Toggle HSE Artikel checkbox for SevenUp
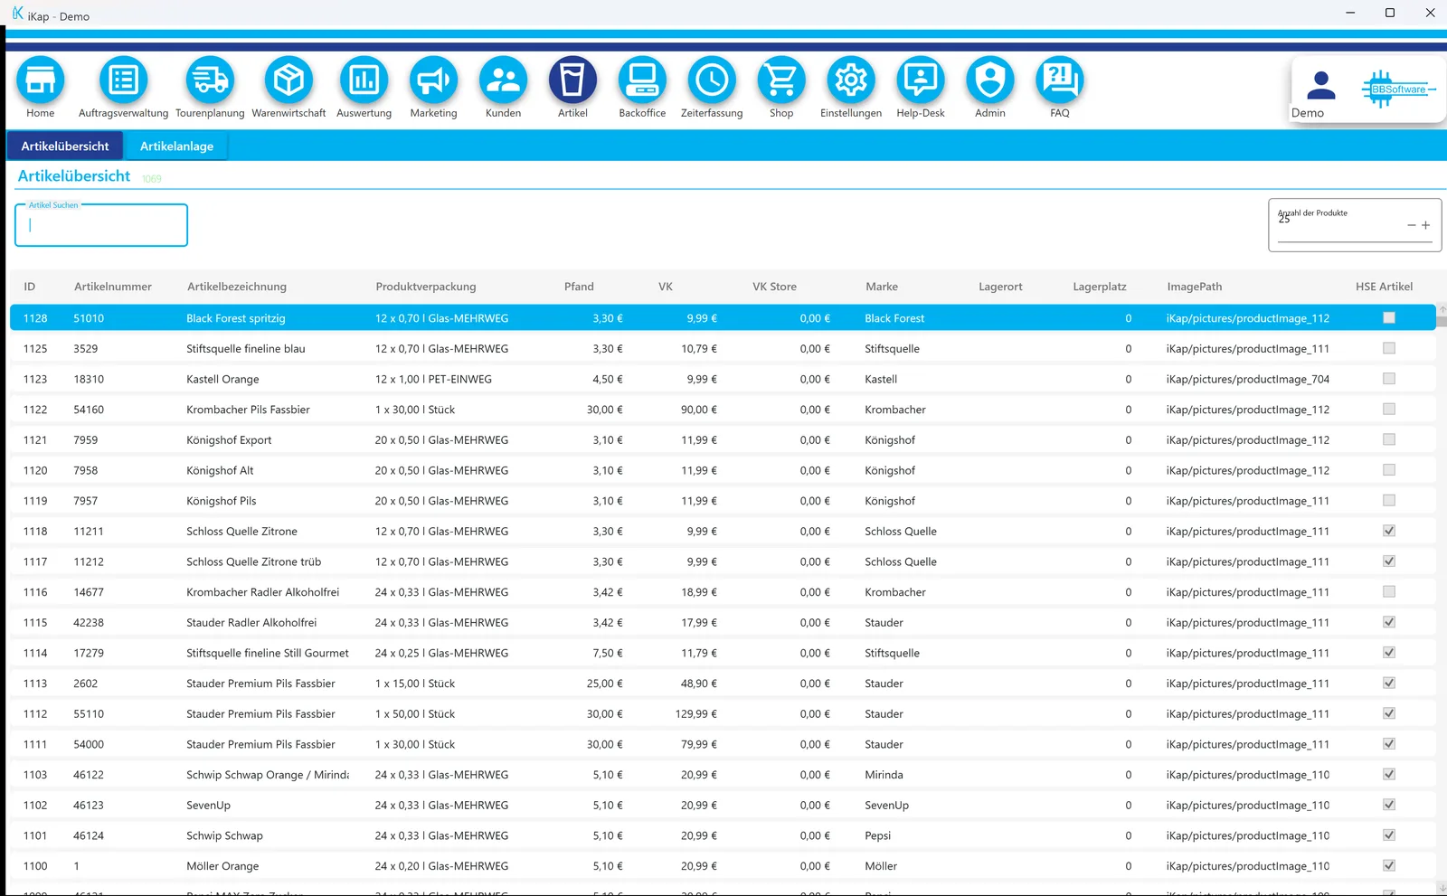 tap(1389, 805)
